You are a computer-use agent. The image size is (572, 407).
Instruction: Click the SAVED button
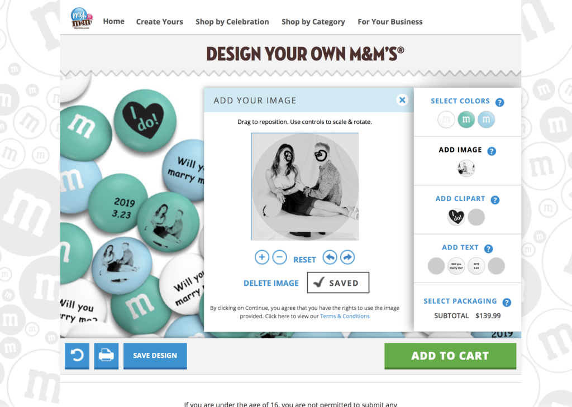click(338, 282)
